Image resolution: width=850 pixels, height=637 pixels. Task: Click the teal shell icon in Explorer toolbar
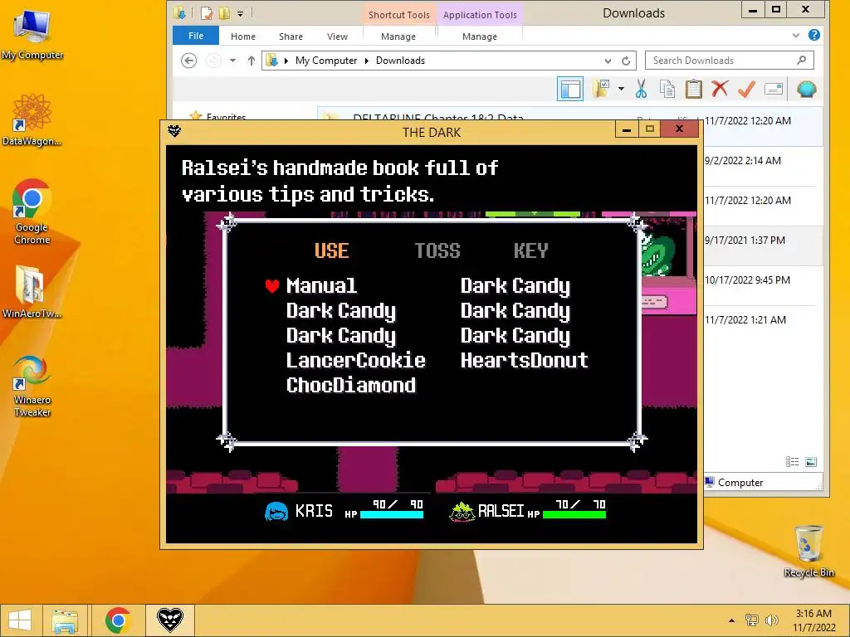(x=806, y=89)
